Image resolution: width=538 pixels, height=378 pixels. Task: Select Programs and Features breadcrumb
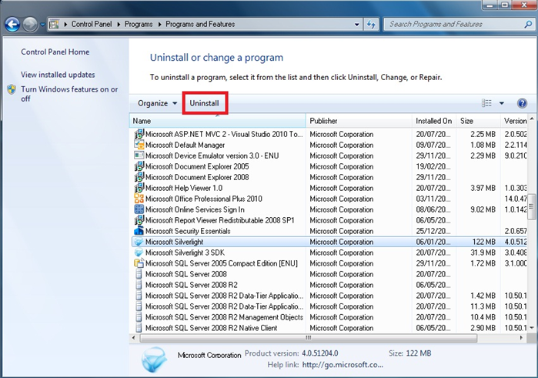(x=200, y=25)
